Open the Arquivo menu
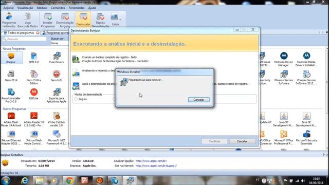The height and width of the screenshot is (185, 329). point(8,8)
